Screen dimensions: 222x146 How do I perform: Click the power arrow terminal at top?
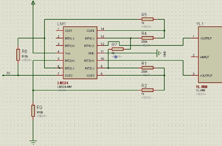pos(33,2)
